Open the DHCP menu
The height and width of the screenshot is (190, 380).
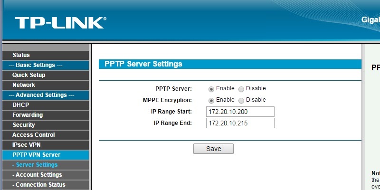coord(46,105)
